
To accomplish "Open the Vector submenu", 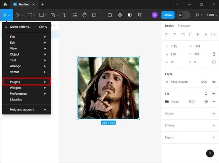I will pos(27,72).
